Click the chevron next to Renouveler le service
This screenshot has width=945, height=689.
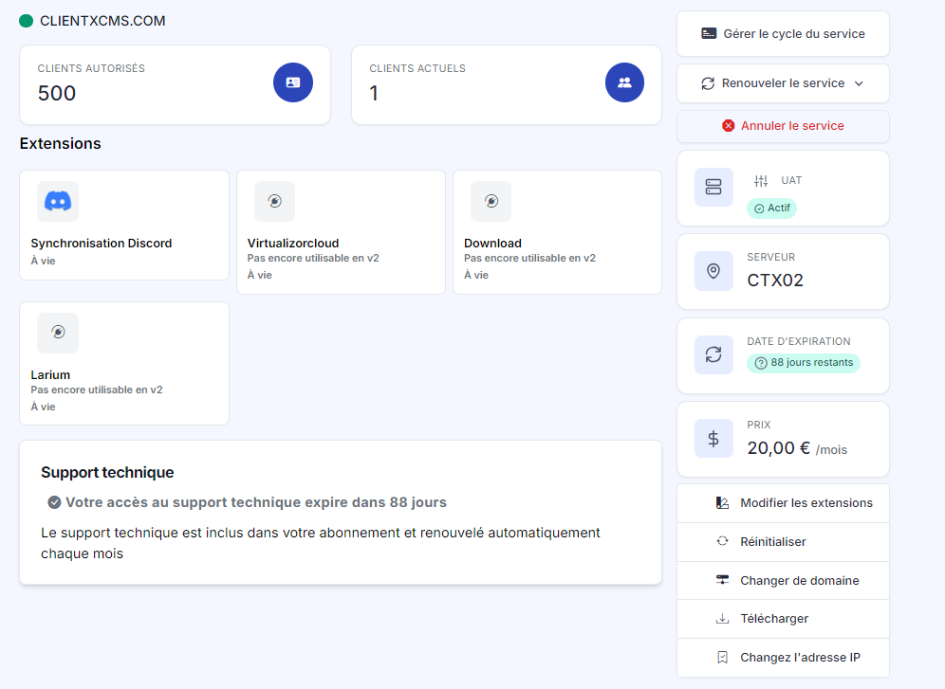click(859, 83)
